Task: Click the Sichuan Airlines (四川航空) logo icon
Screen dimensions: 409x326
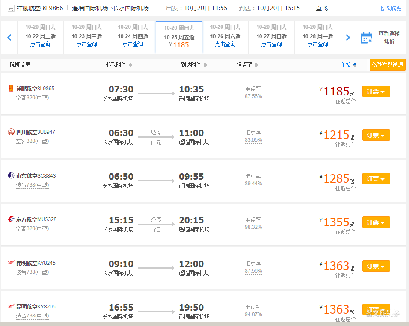Action: 11,132
